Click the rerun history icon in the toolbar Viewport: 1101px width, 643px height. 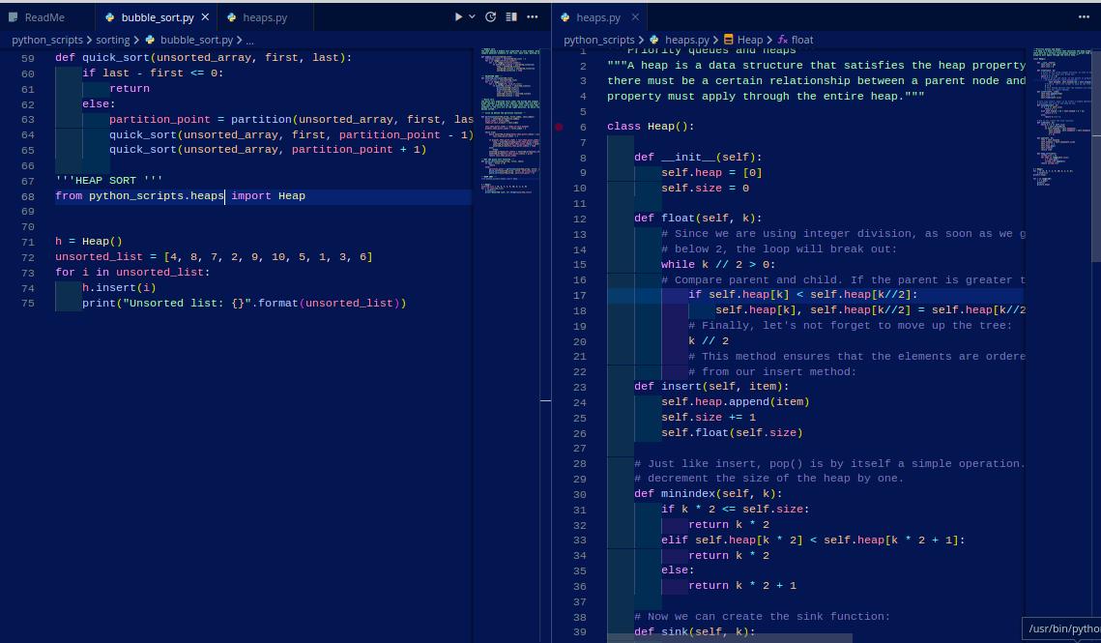[x=490, y=16]
